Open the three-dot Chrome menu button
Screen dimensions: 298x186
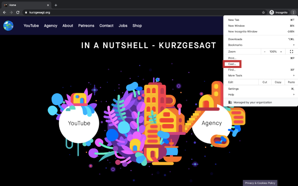[294, 12]
